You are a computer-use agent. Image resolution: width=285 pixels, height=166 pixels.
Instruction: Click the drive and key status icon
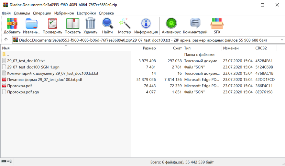[7, 161]
